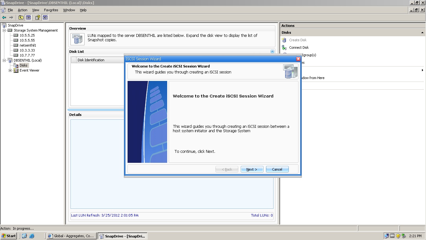
Task: Click the Disks node icon in tree
Action: coord(16,65)
